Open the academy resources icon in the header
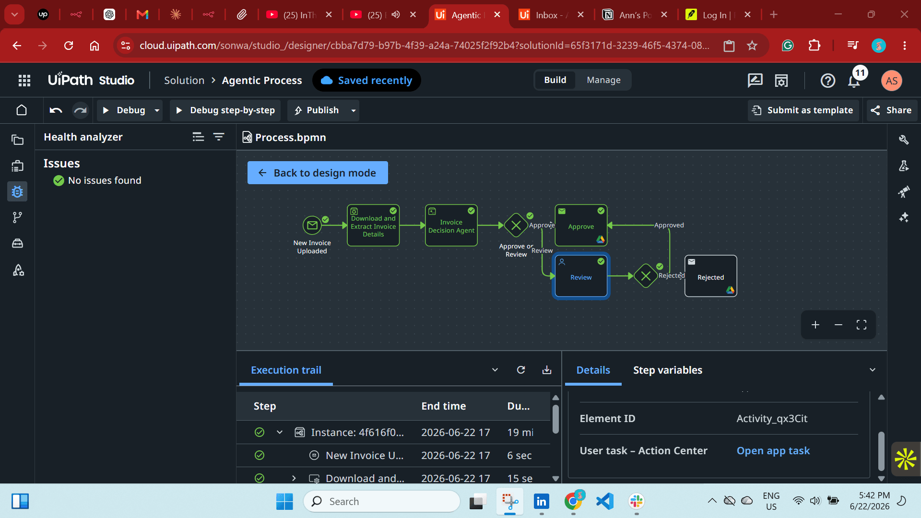This screenshot has height=518, width=921. click(x=781, y=81)
